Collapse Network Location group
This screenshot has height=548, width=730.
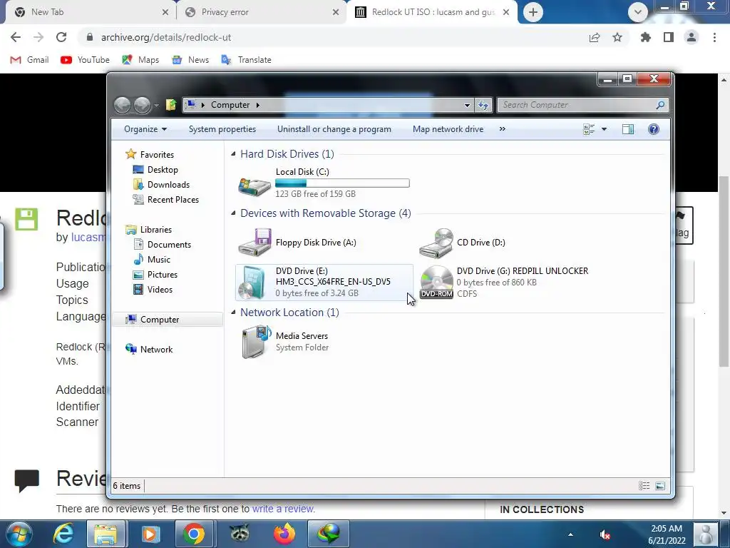click(x=233, y=313)
